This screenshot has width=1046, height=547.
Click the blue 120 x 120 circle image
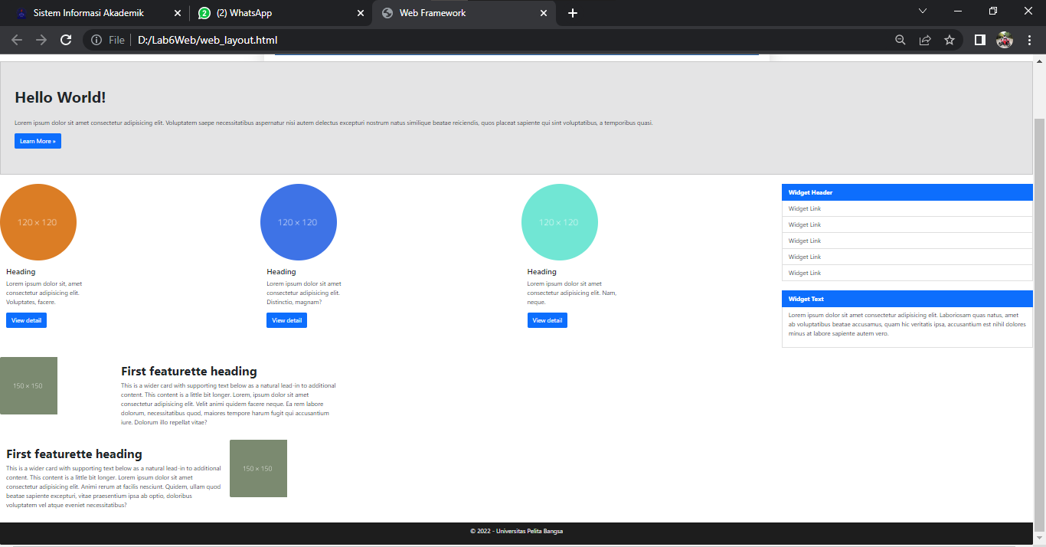coord(299,222)
